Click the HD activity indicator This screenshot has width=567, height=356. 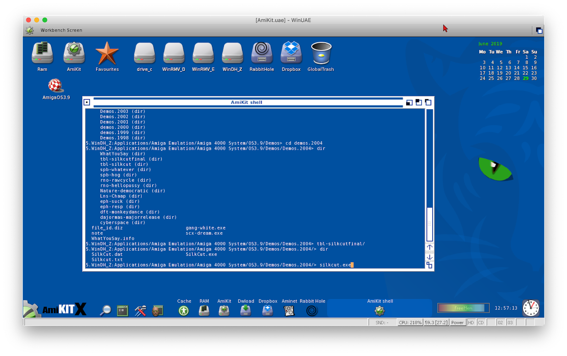(471, 322)
